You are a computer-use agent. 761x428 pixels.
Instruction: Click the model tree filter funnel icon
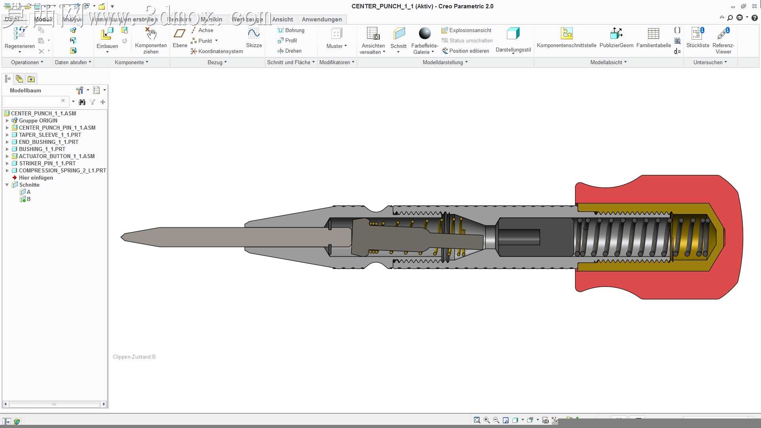92,102
